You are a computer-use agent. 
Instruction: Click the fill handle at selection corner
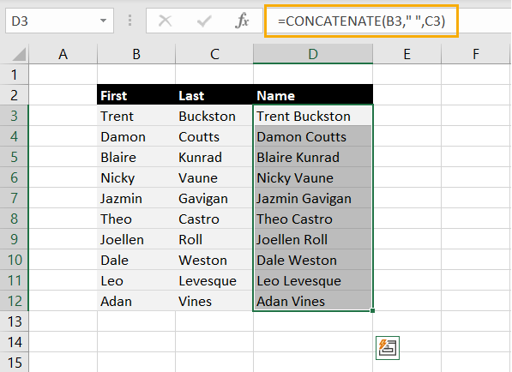point(372,310)
